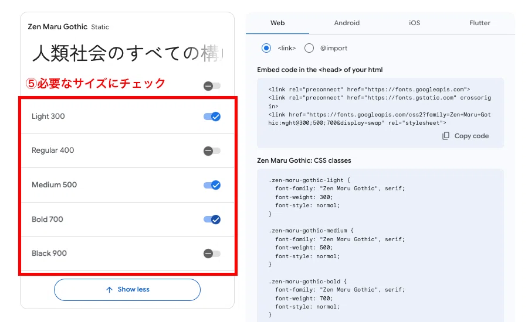This screenshot has height=322, width=528.
Task: Click the 'font-weight: 300;' line
Action: pyautogui.click(x=304, y=197)
